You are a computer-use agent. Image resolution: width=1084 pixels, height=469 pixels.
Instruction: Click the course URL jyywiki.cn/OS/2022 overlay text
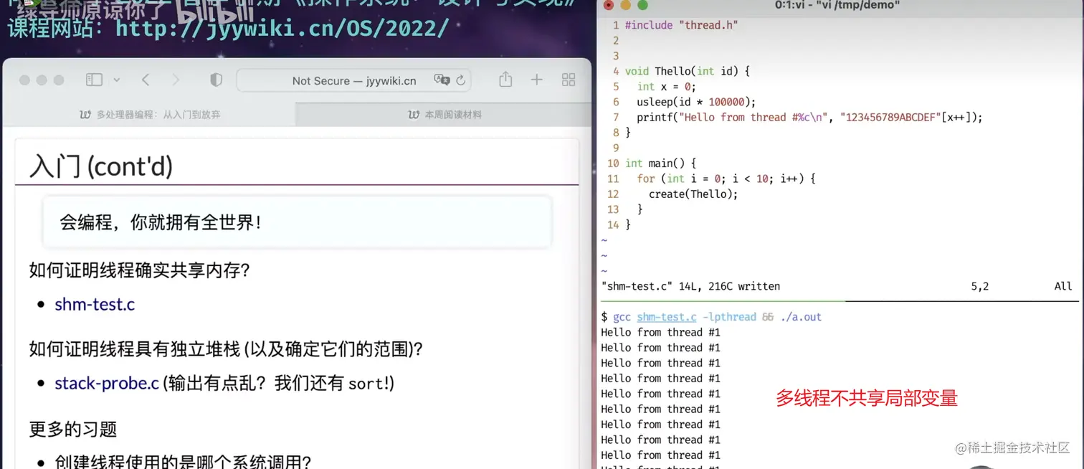click(282, 28)
